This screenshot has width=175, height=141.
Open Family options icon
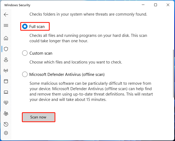[6, 114]
